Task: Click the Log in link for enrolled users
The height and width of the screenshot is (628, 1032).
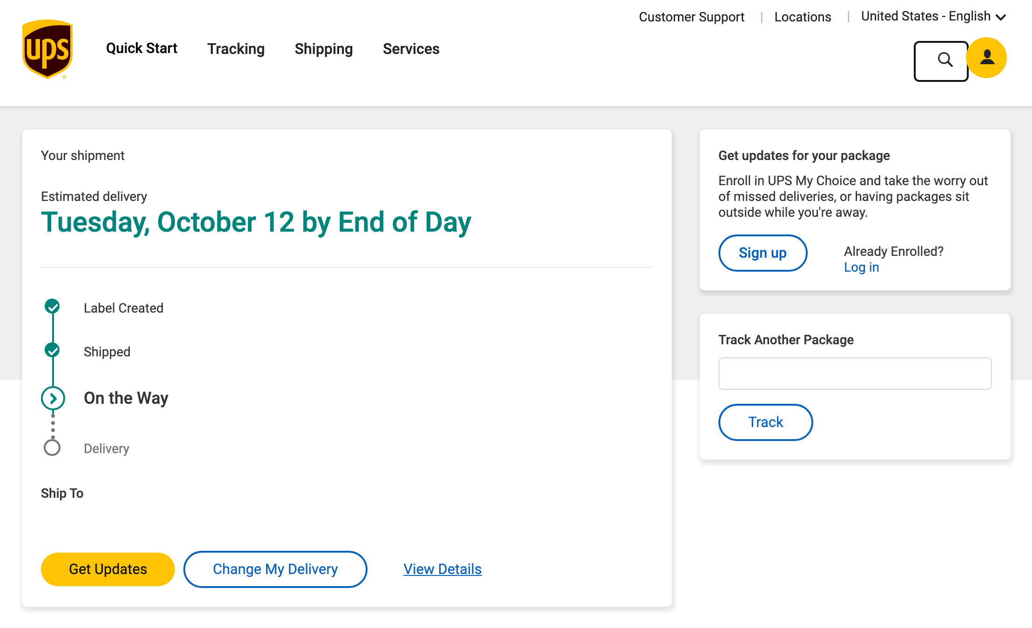Action: click(860, 267)
